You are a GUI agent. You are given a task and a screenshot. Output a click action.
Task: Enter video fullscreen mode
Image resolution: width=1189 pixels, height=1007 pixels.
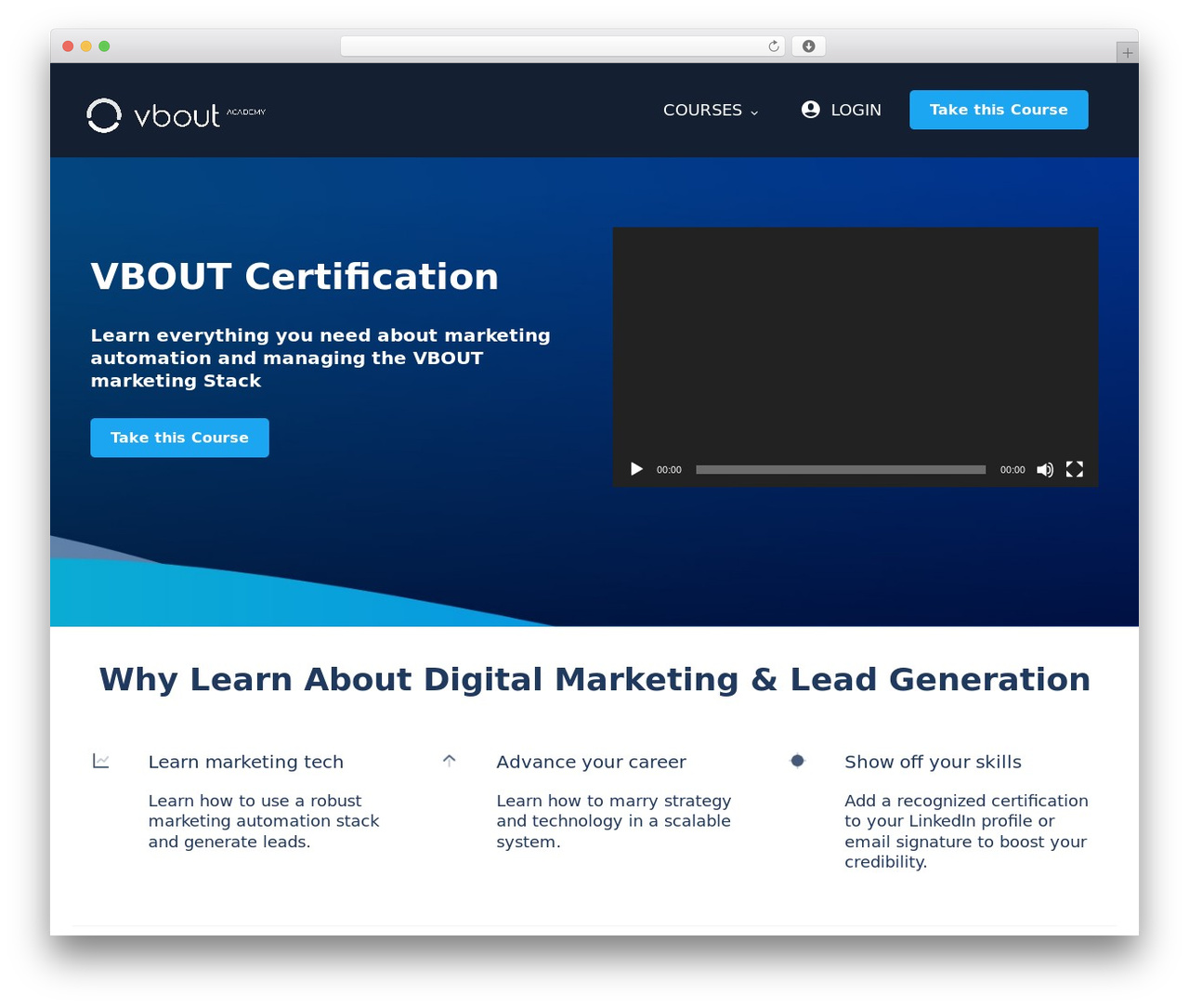coord(1075,469)
